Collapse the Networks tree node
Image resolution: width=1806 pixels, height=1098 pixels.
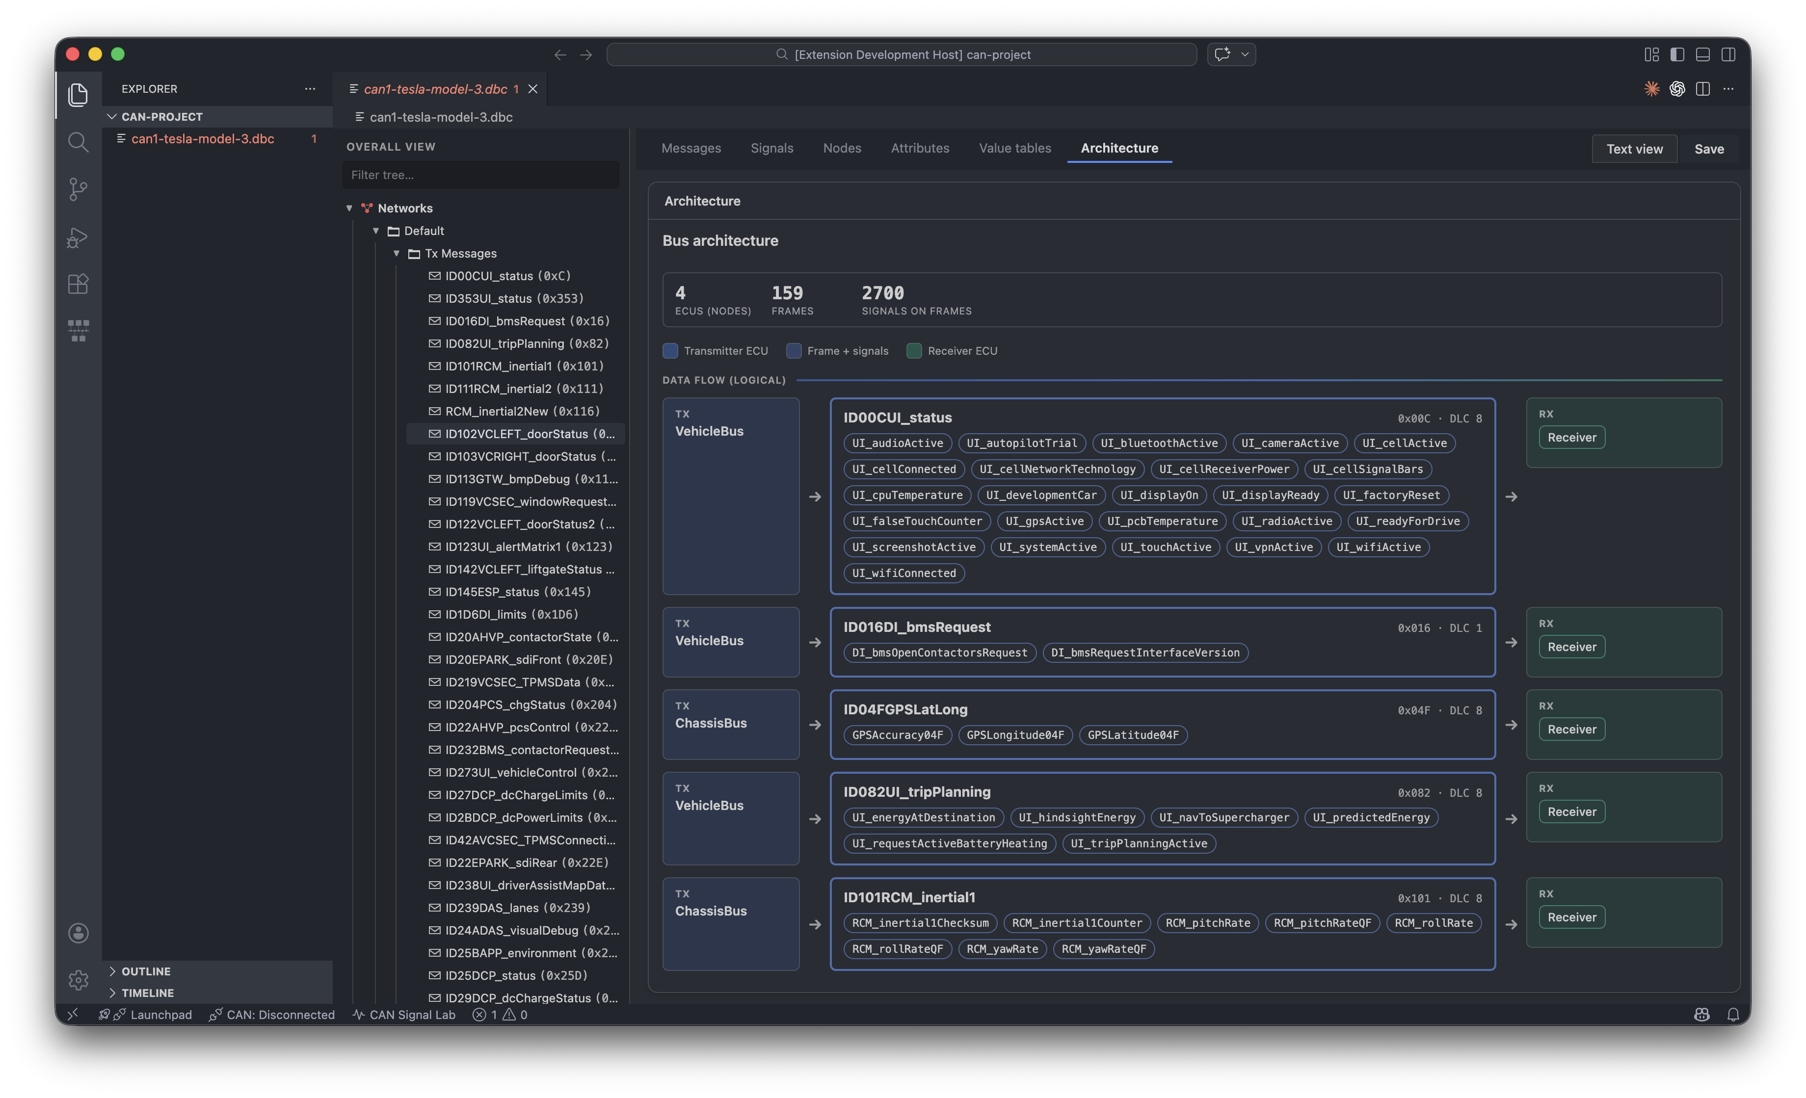349,208
